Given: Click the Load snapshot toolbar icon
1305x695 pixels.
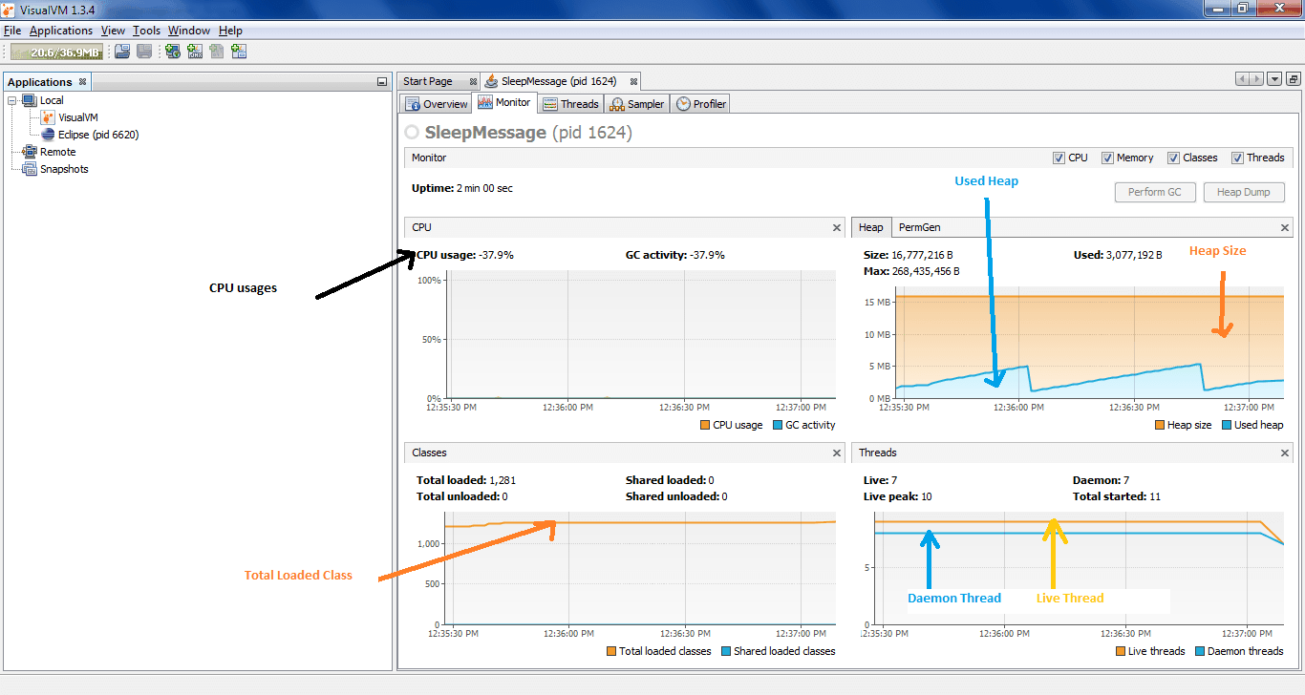Looking at the screenshot, I should (122, 52).
